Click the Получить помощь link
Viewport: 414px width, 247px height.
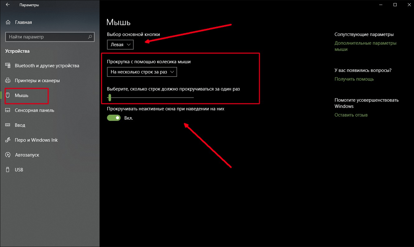coord(354,79)
